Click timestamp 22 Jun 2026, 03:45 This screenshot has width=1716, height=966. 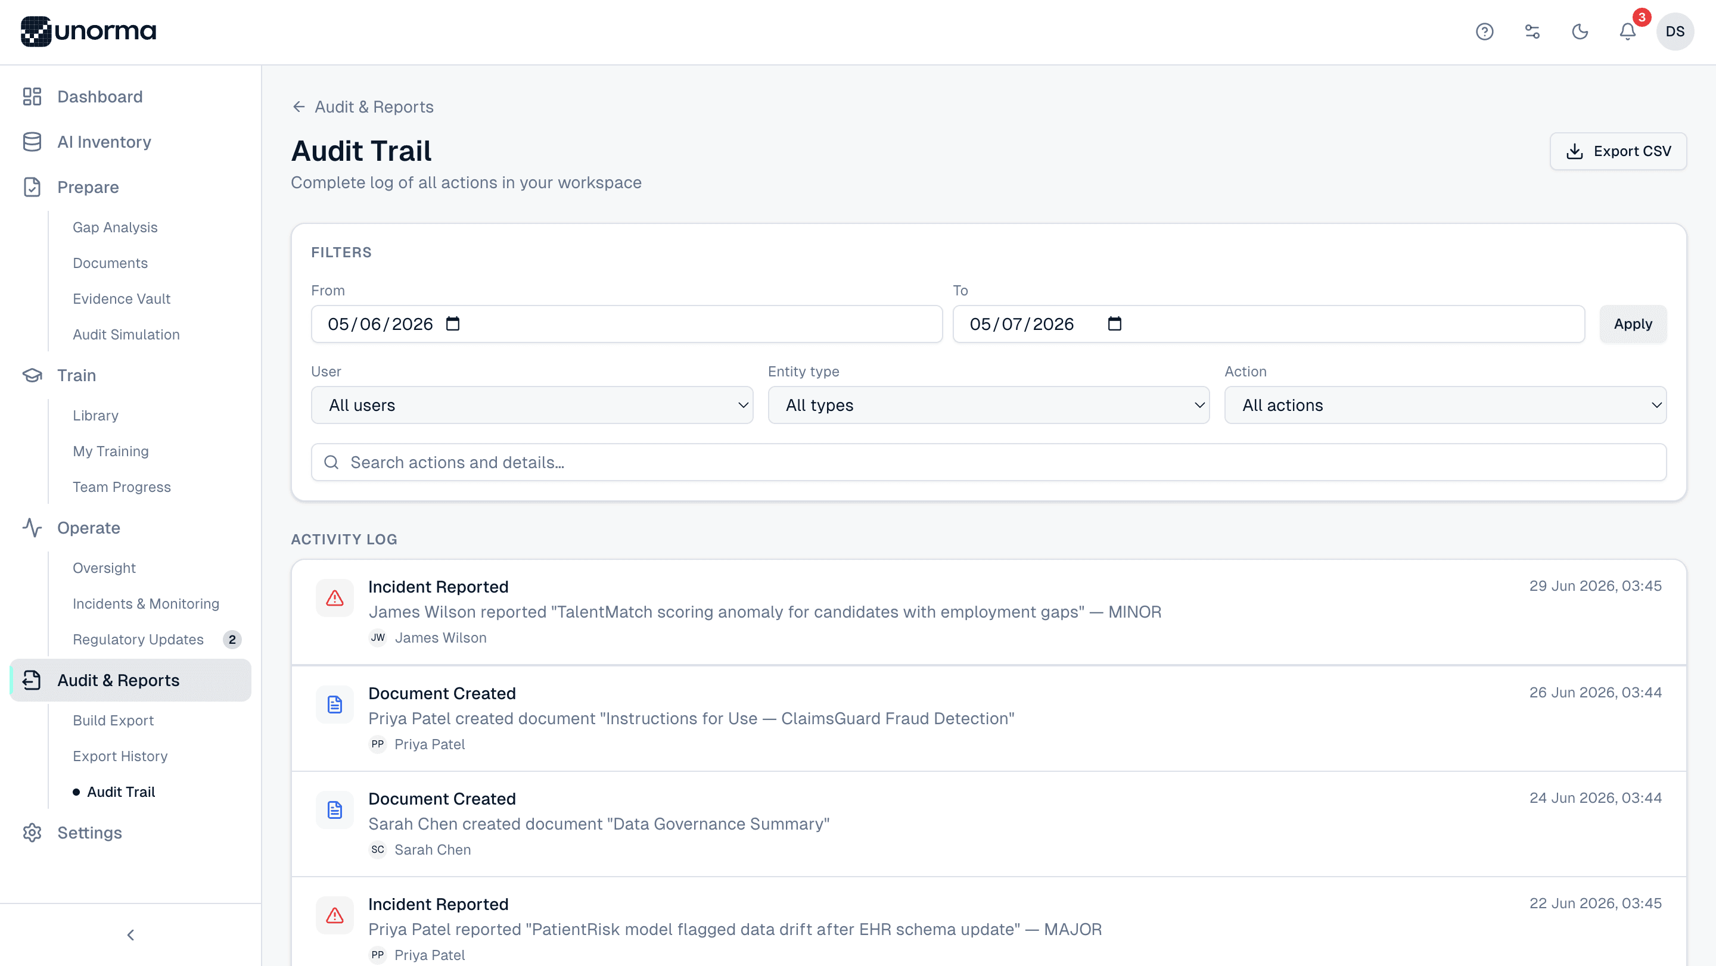coord(1595,903)
